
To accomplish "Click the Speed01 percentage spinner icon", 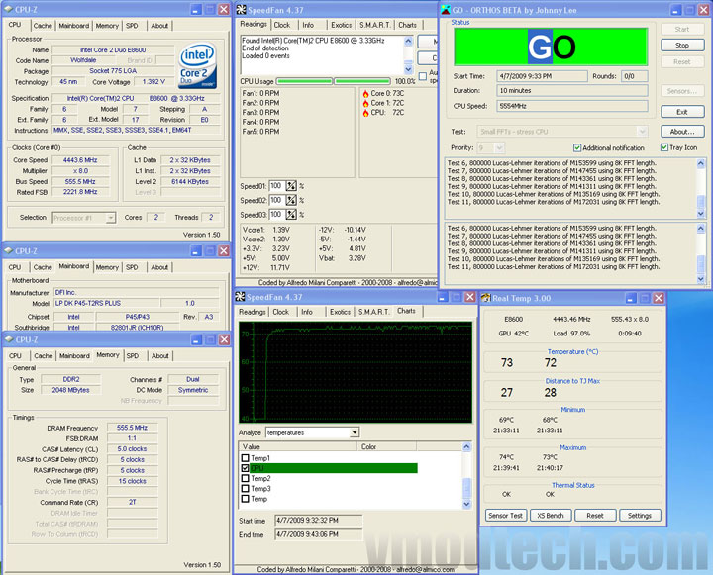I will (x=291, y=185).
